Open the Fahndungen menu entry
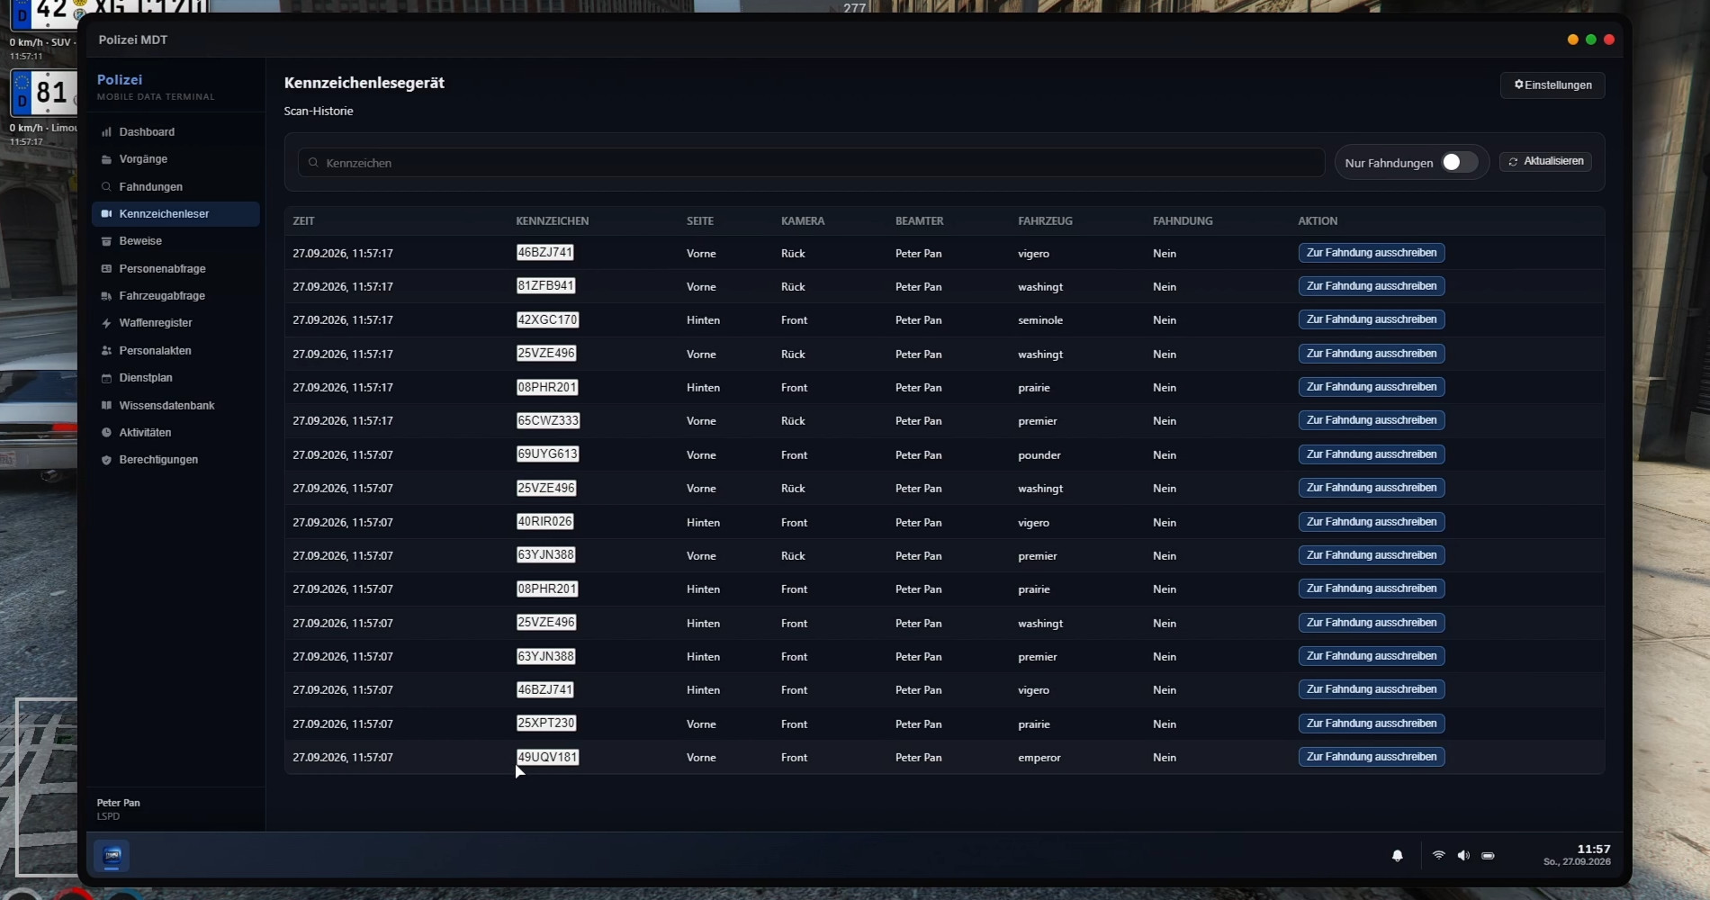Image resolution: width=1710 pixels, height=900 pixels. pyautogui.click(x=175, y=187)
